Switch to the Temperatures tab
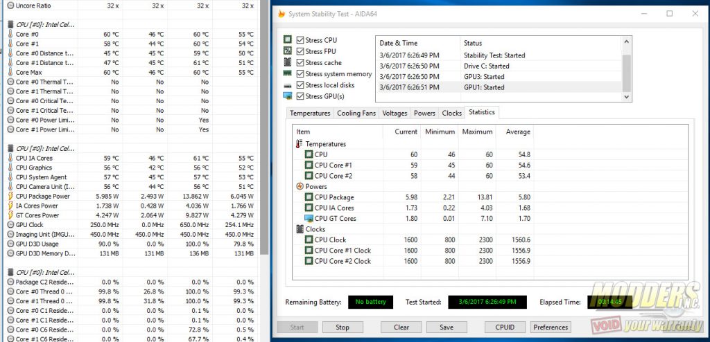The width and height of the screenshot is (710, 342). [x=310, y=113]
